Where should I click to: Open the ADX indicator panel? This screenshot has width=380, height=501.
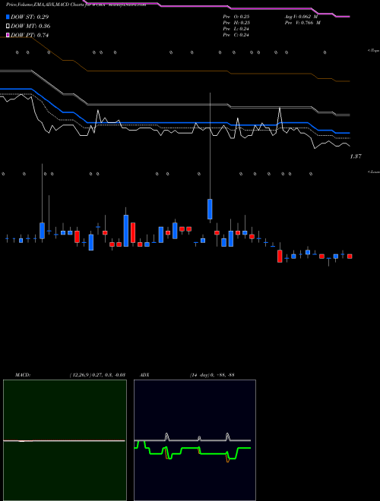[195, 440]
